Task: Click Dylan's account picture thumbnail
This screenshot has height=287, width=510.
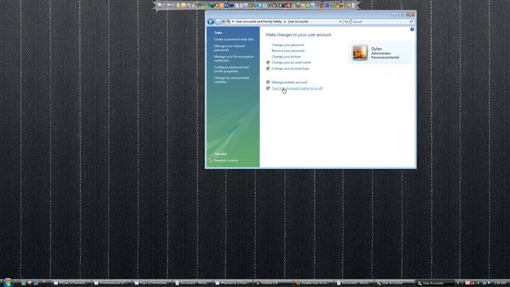Action: click(x=359, y=53)
